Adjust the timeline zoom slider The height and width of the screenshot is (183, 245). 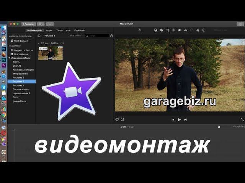pos(219,127)
